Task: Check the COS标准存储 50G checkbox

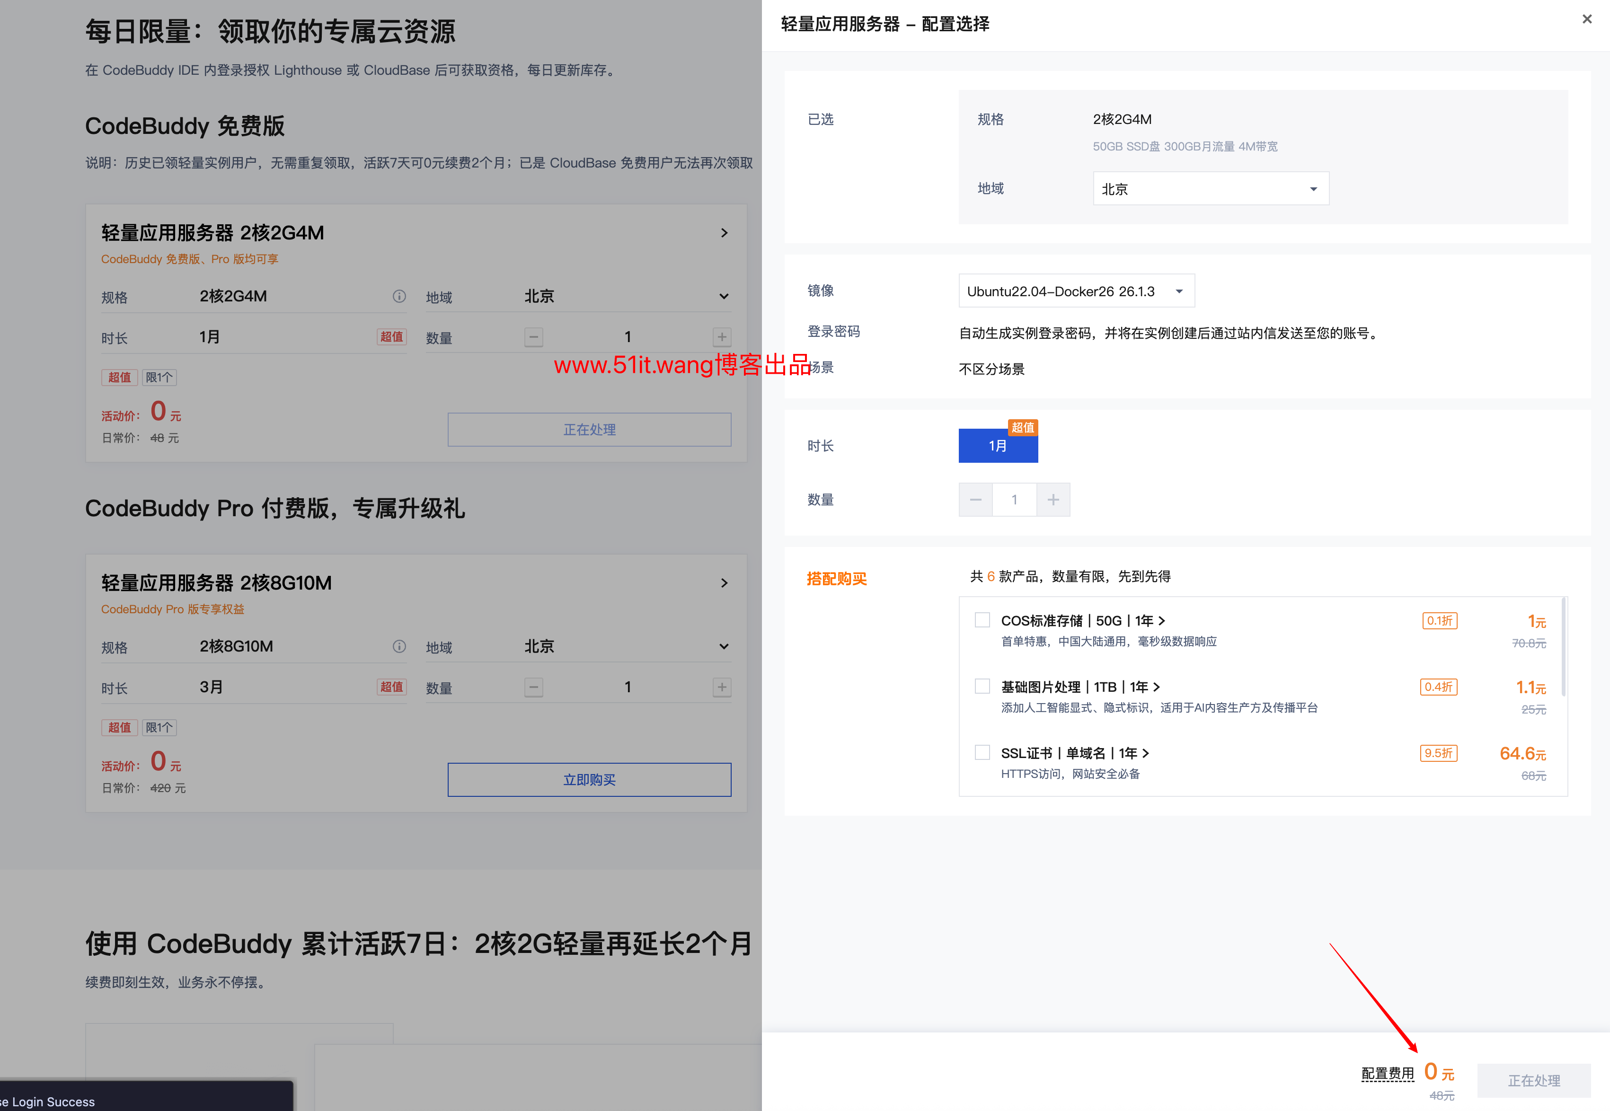Action: click(x=982, y=619)
